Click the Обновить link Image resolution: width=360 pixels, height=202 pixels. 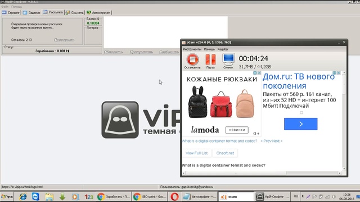pos(113,52)
